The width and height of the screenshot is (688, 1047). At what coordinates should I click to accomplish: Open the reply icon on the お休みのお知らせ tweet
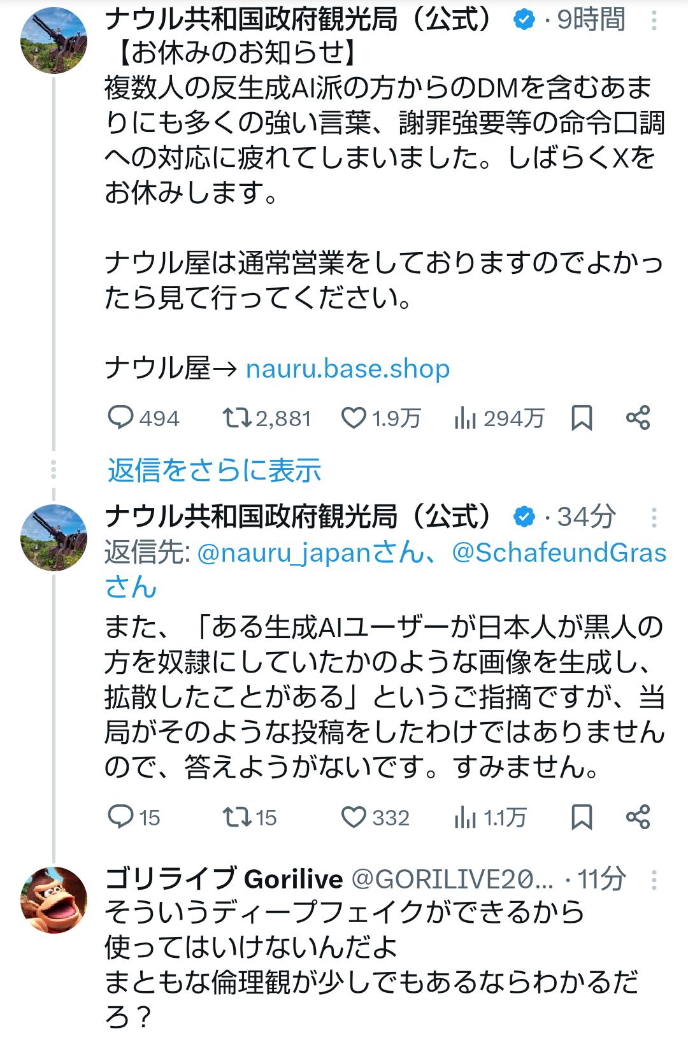coord(120,418)
